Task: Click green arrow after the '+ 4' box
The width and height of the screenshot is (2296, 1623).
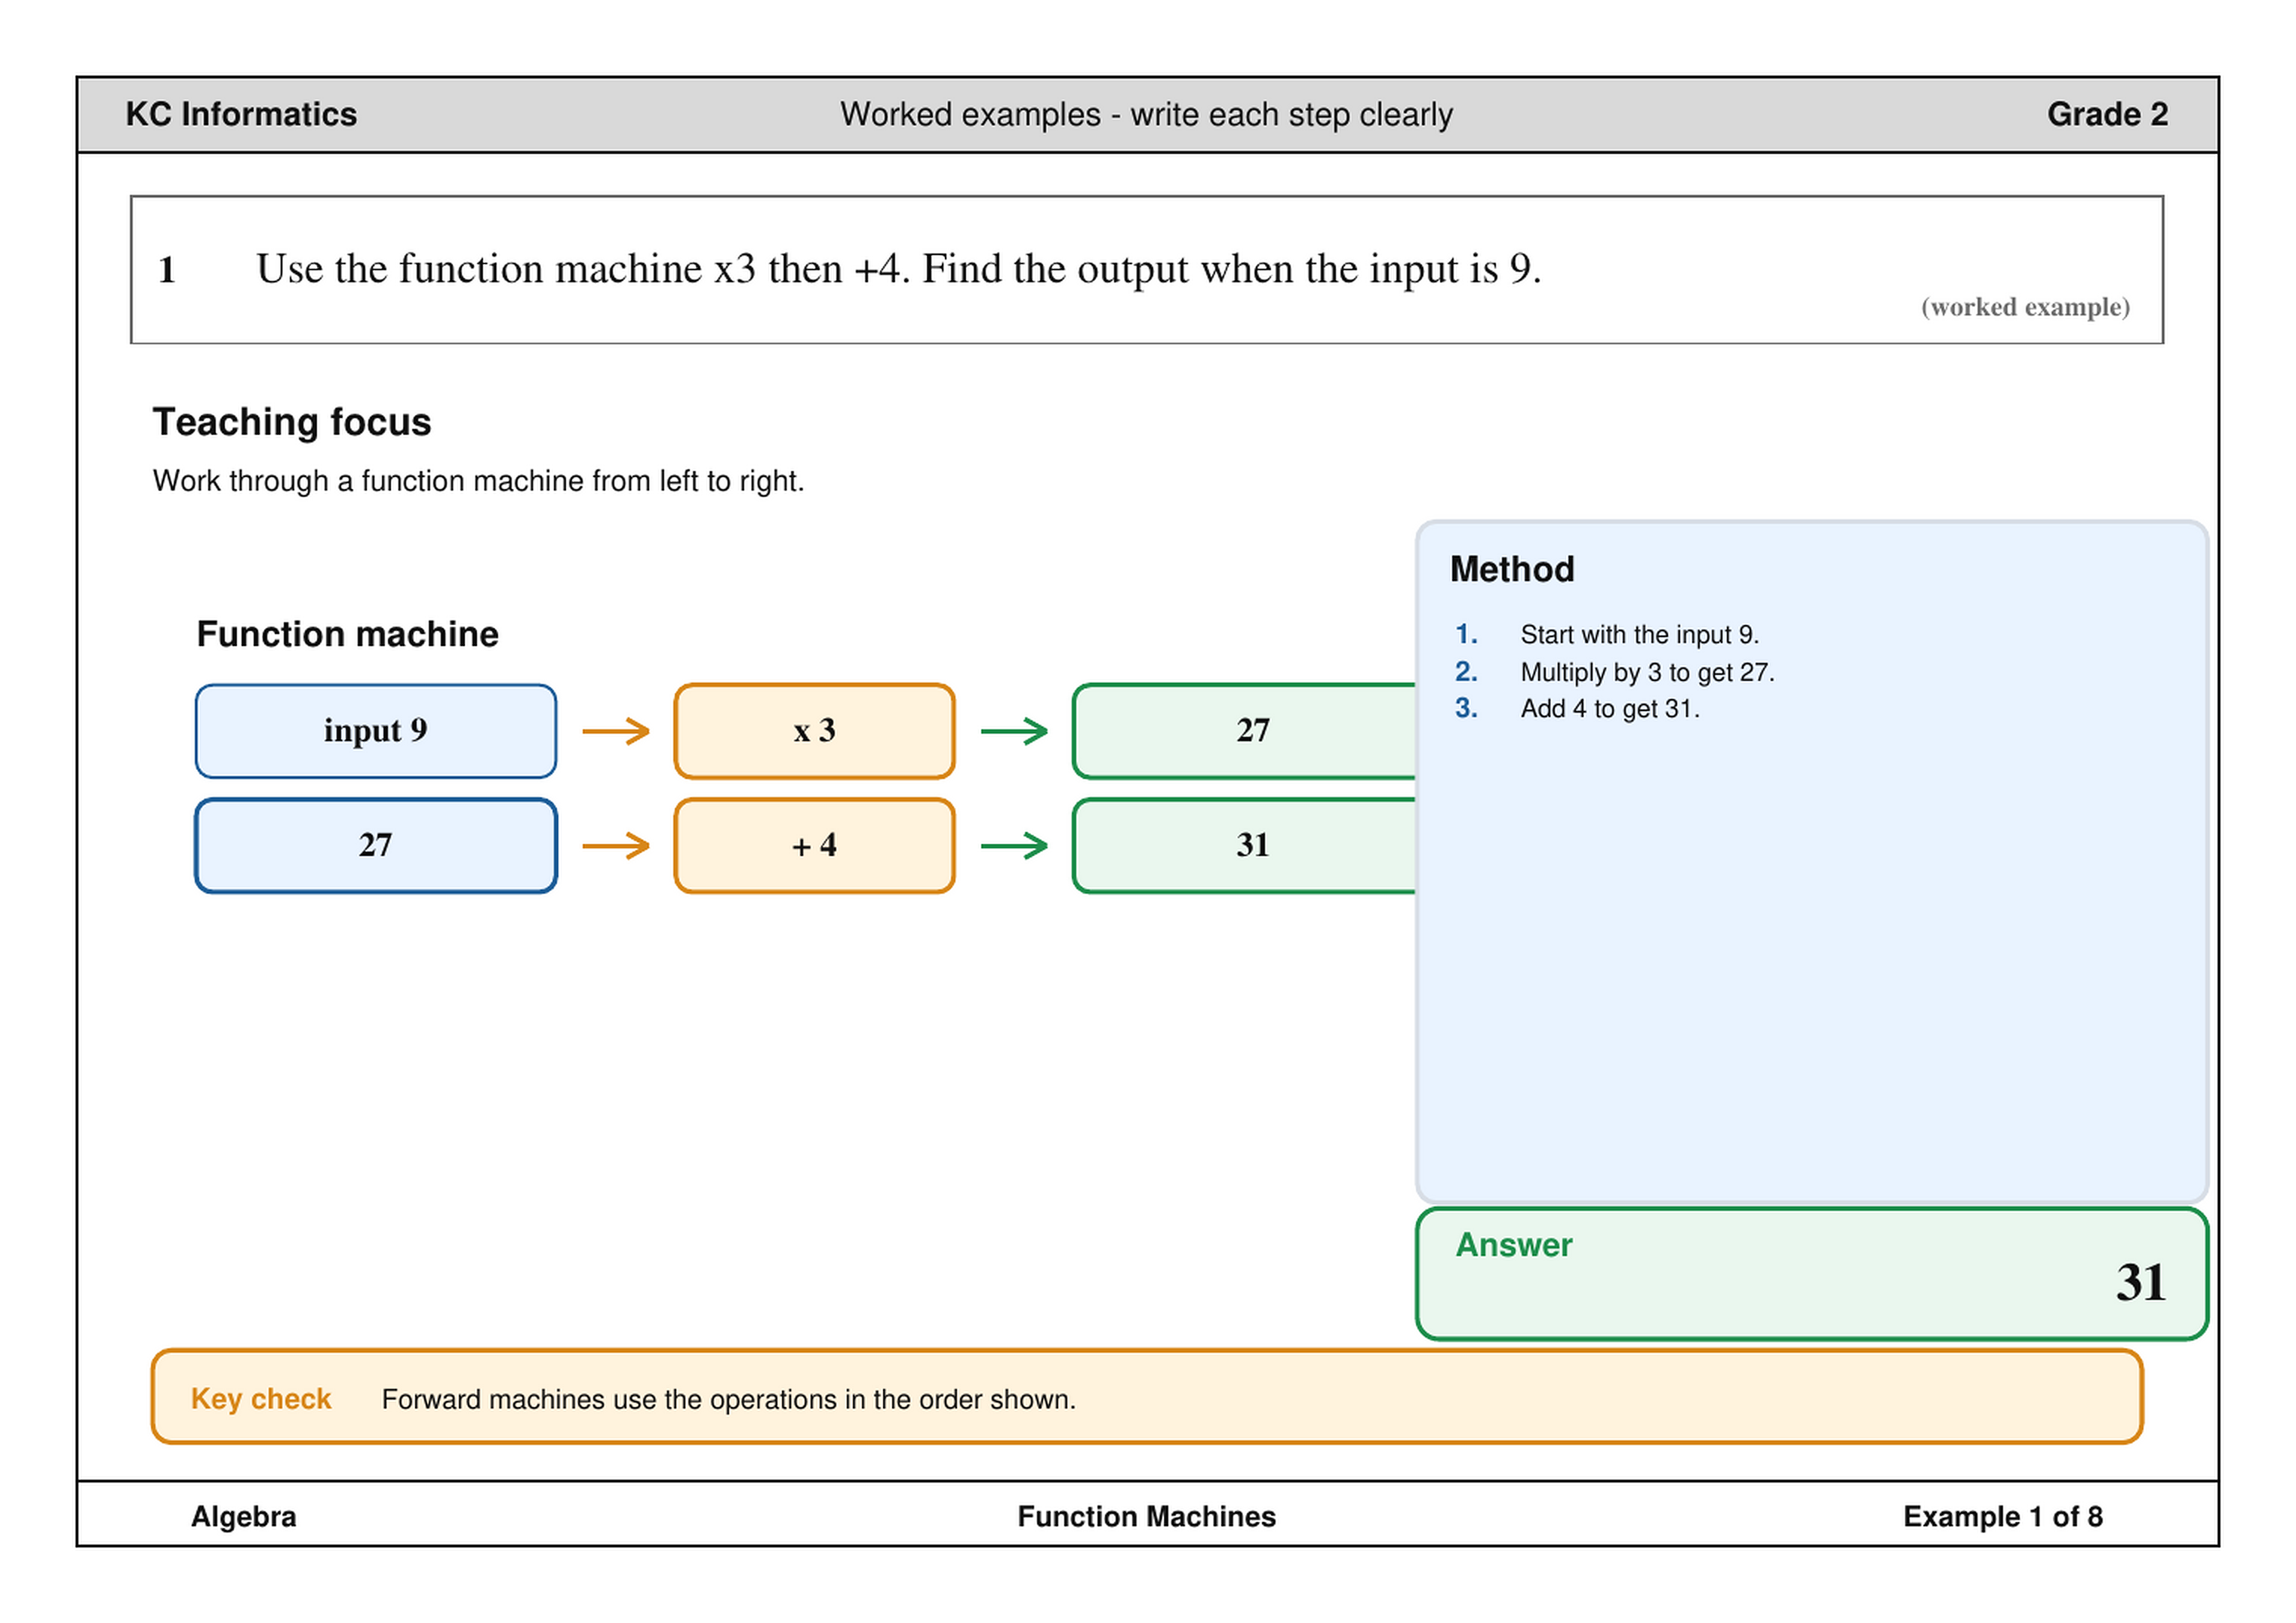Action: (x=1014, y=846)
